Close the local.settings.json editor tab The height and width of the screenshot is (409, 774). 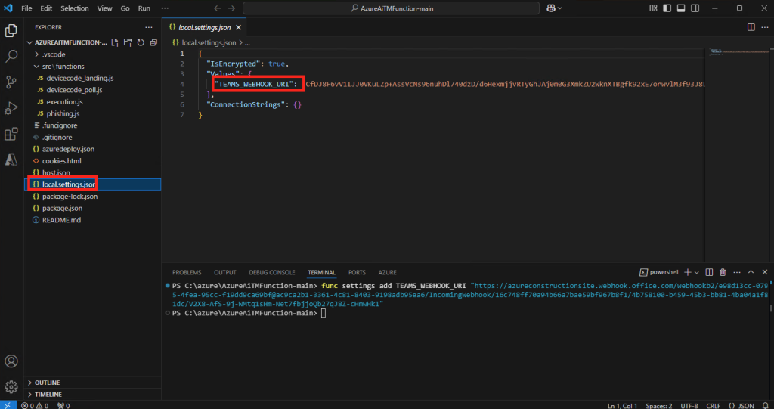(238, 28)
